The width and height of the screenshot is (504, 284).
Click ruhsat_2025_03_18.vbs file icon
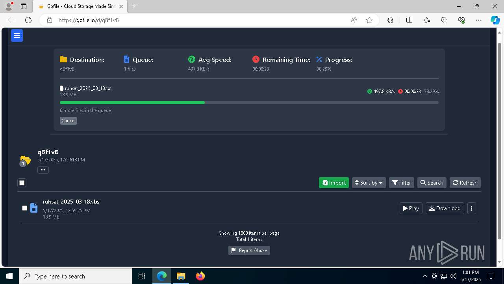pos(34,208)
